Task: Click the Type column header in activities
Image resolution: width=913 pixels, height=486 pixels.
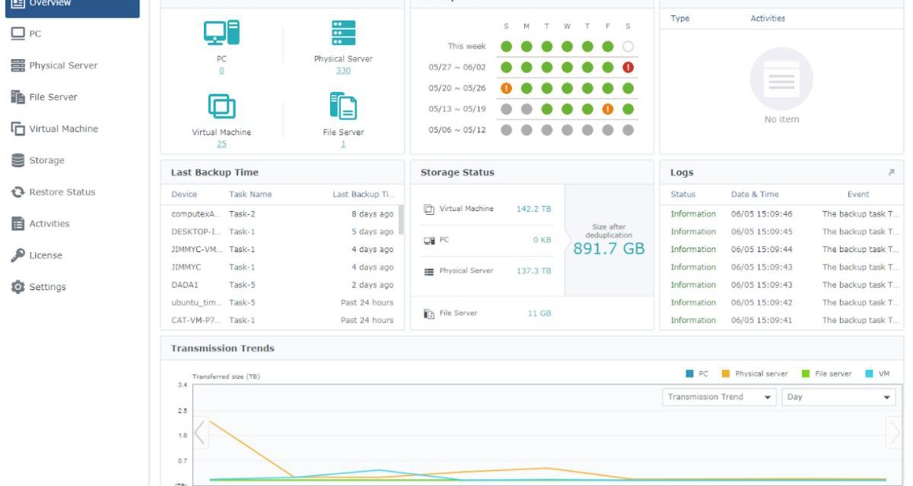Action: 680,18
